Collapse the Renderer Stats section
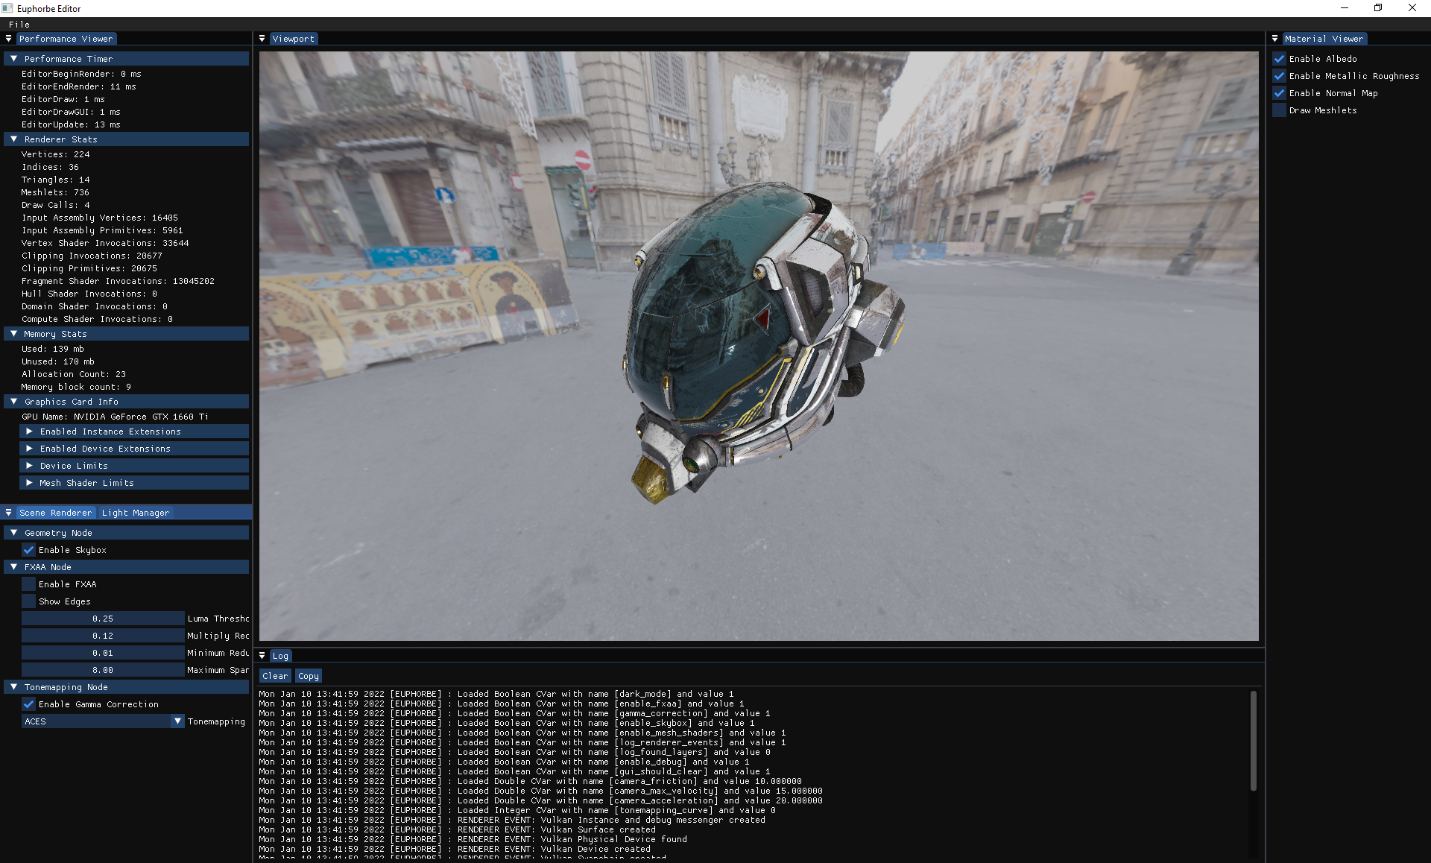The height and width of the screenshot is (863, 1431). (13, 139)
